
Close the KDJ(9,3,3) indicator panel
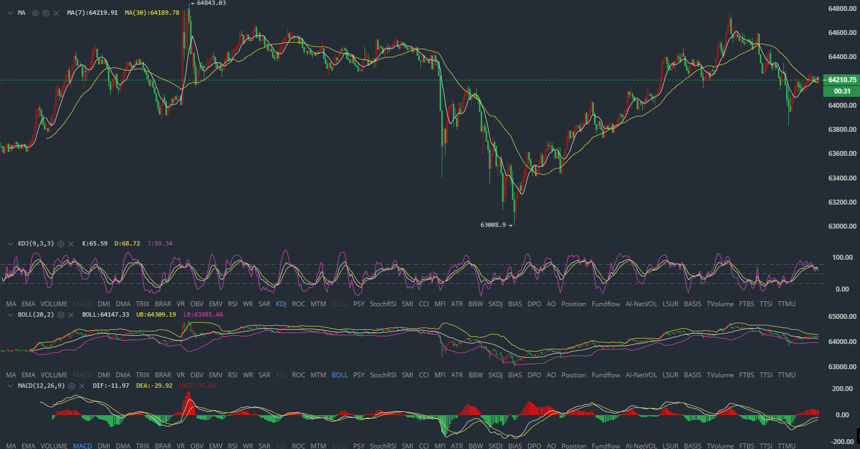tap(71, 244)
